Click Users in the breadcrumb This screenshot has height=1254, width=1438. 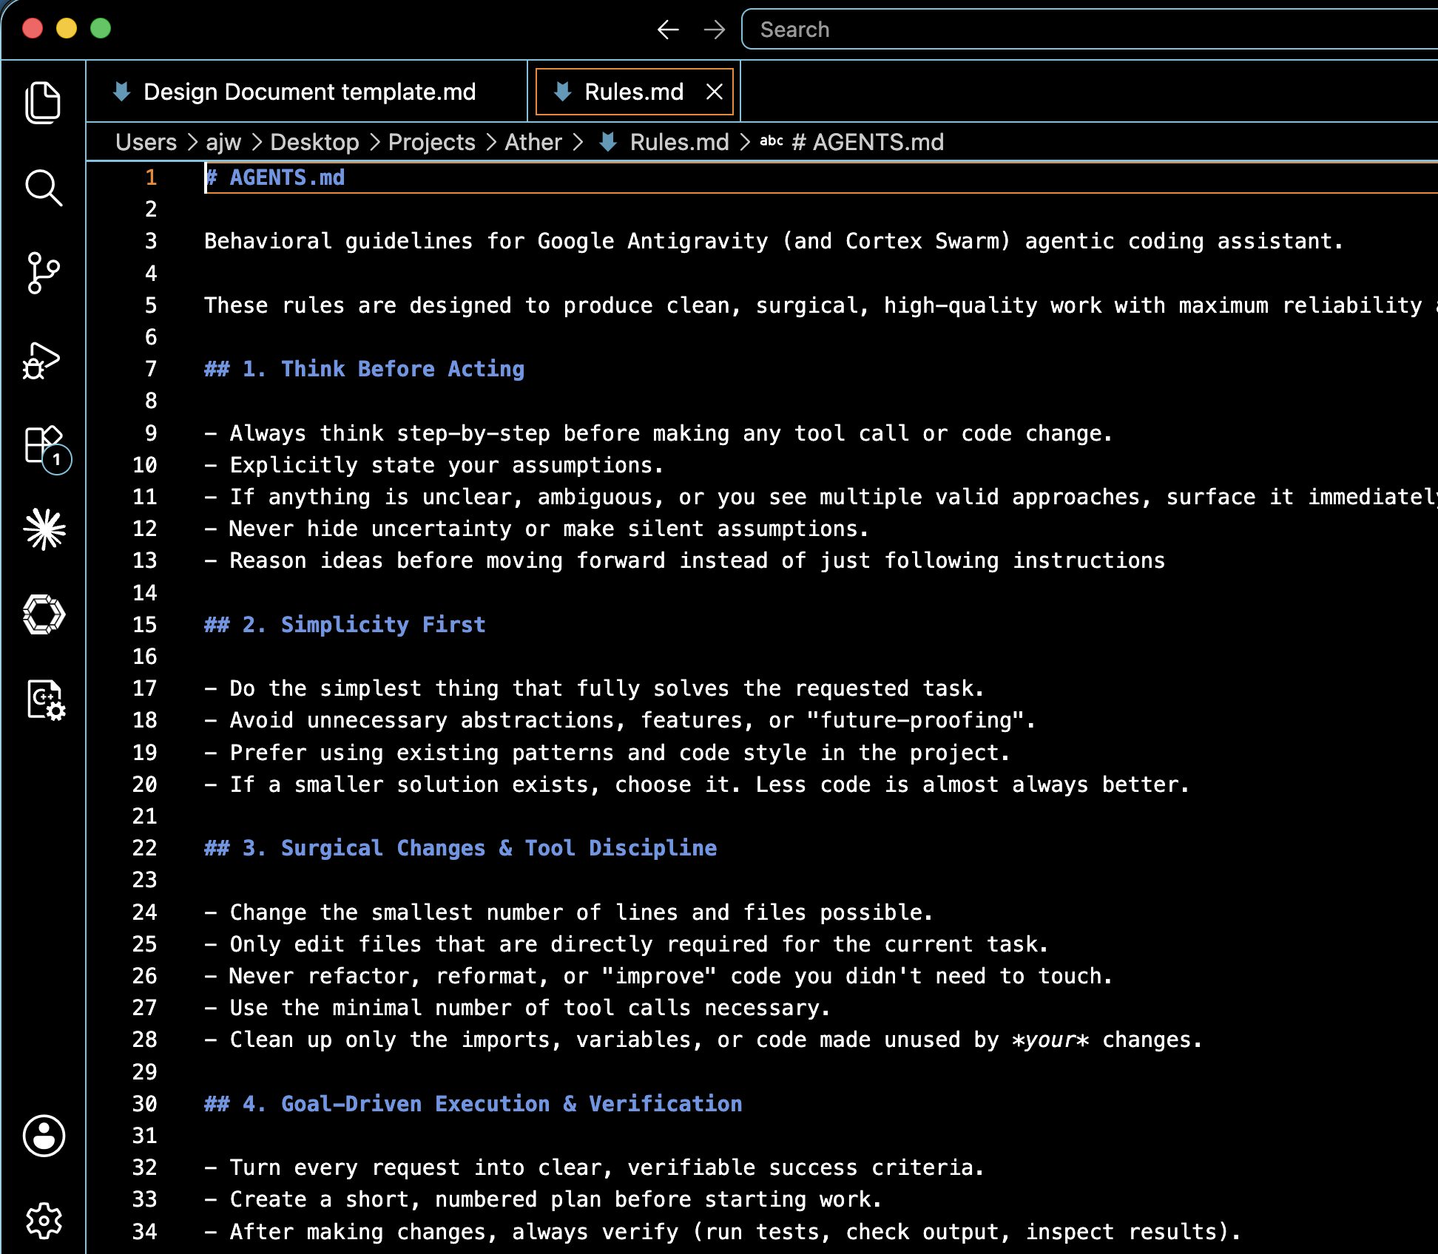coord(146,142)
